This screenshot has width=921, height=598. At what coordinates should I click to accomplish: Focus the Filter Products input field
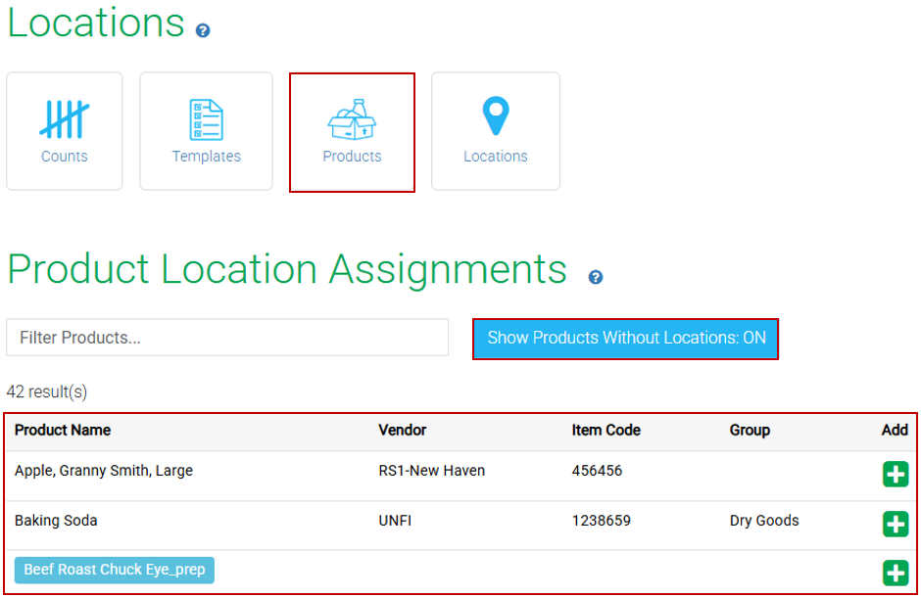pyautogui.click(x=227, y=338)
